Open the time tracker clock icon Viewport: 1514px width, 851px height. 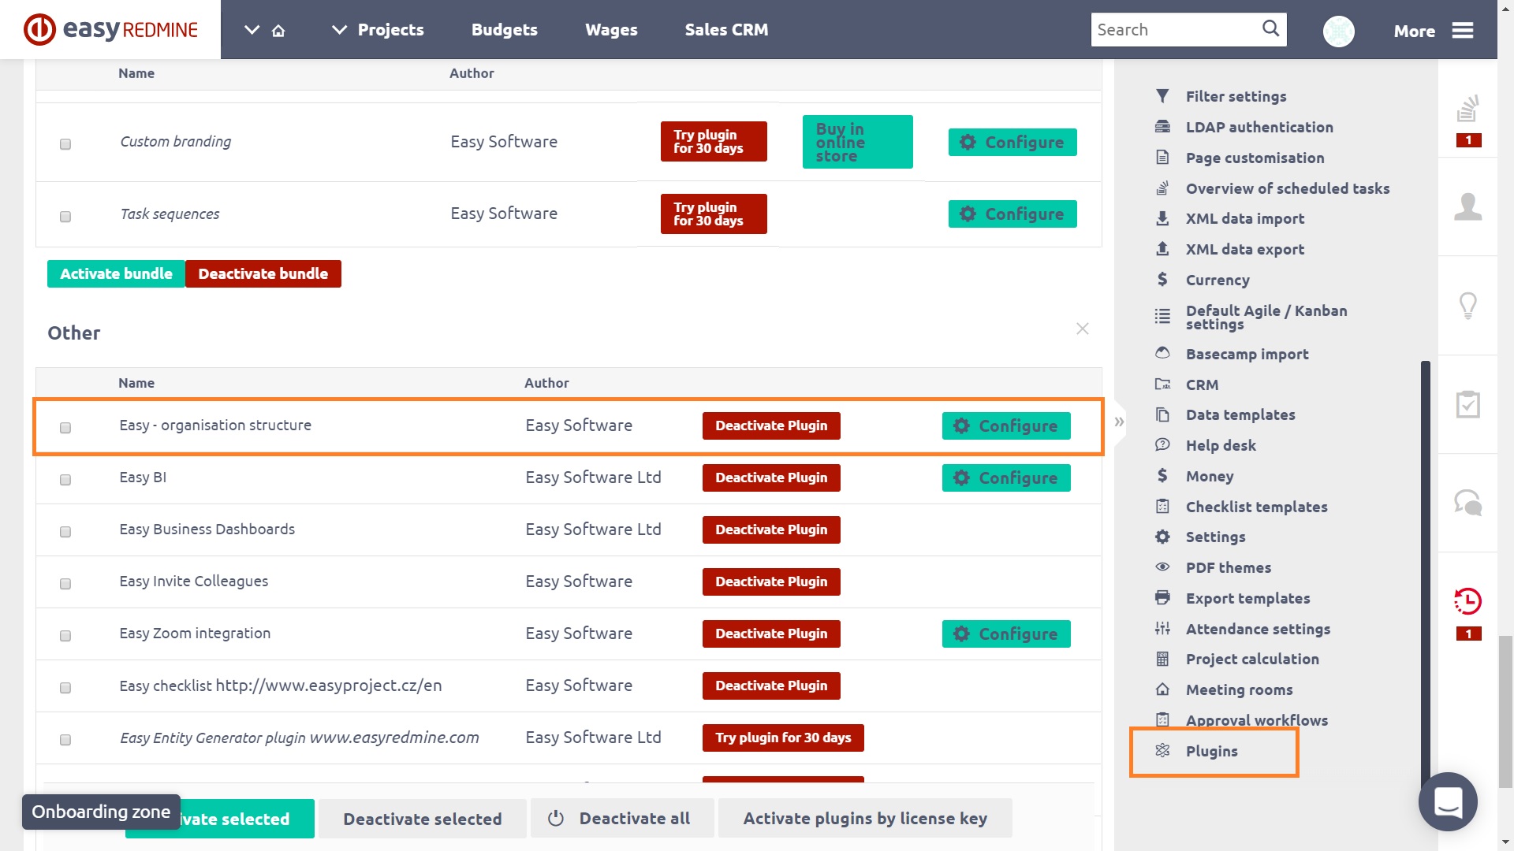(1467, 601)
